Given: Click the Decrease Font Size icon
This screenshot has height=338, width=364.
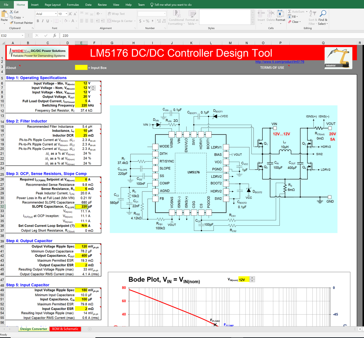Looking at the screenshot, I should point(74,14).
